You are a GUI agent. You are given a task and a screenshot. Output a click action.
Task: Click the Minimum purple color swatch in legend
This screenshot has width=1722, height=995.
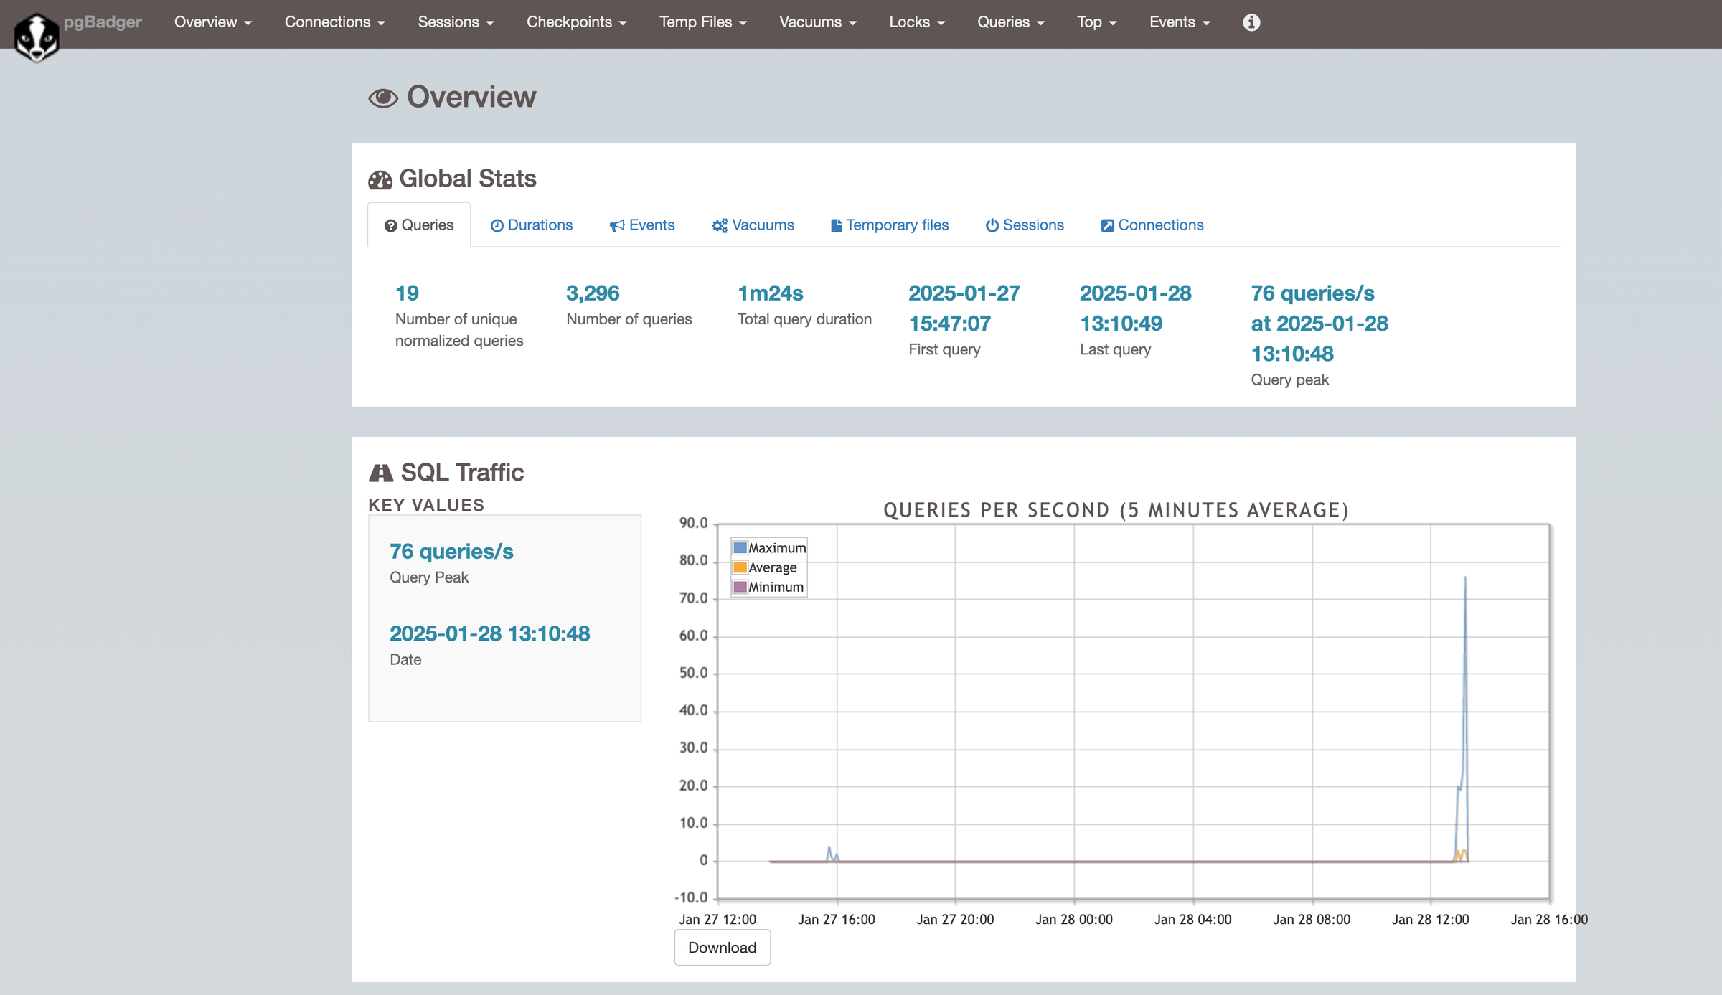(739, 586)
